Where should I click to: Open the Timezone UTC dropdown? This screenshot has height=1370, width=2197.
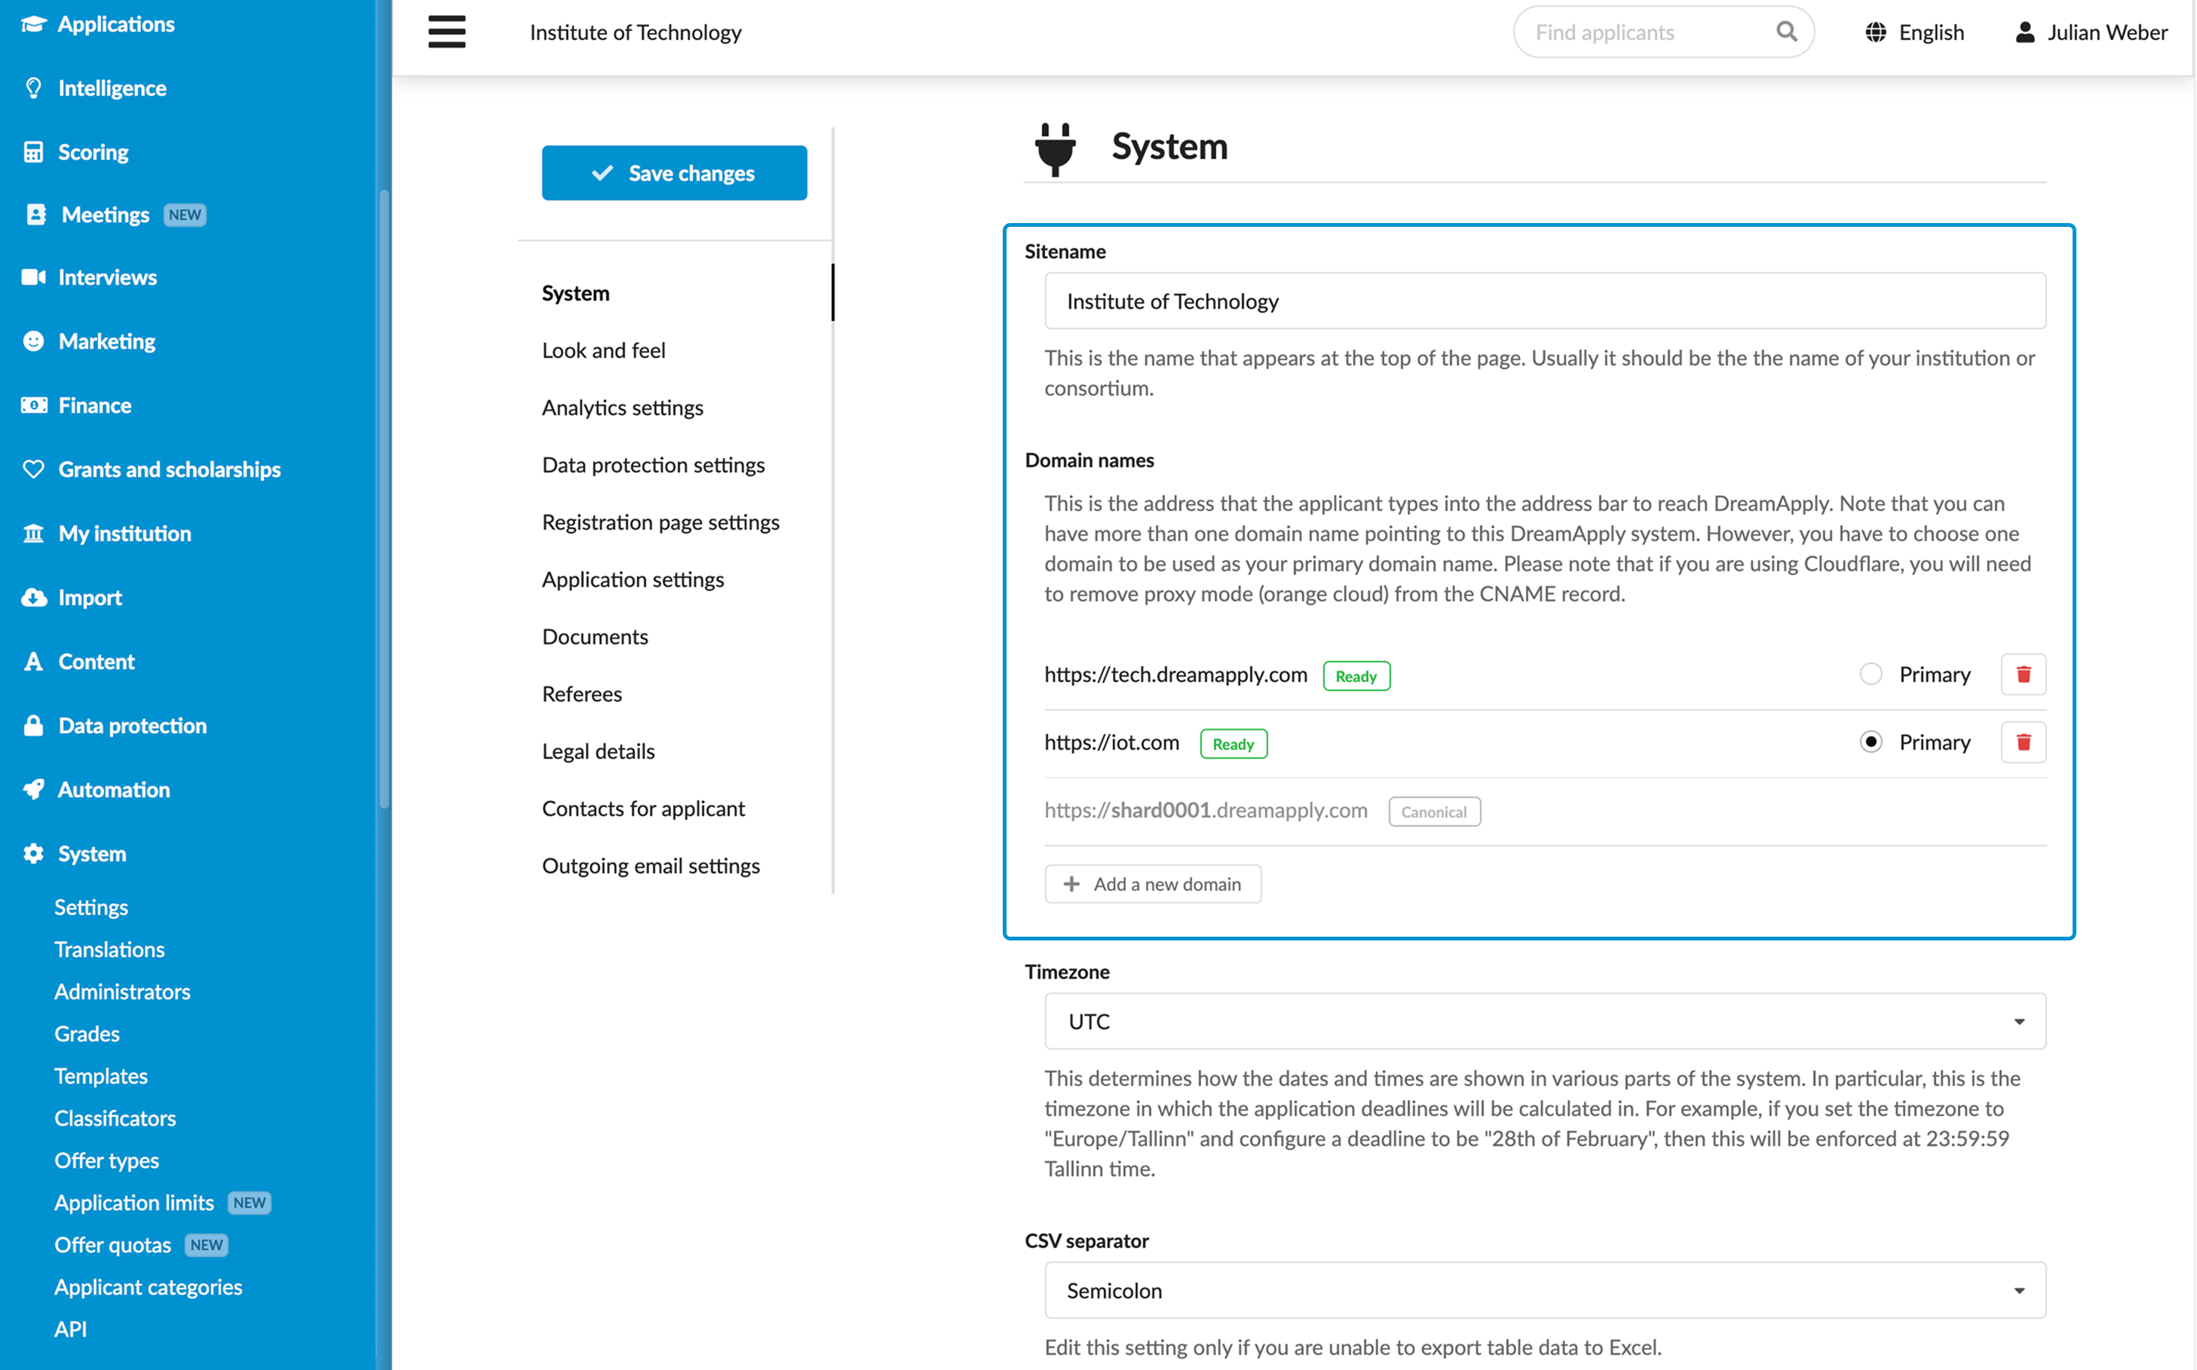[x=1544, y=1021]
